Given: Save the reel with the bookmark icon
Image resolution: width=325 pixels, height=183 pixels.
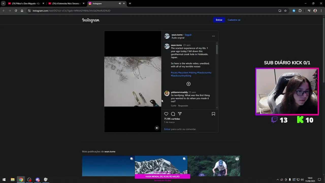Looking at the screenshot, I should tap(213, 114).
